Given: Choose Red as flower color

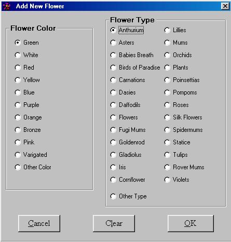Looking at the screenshot, I should pyautogui.click(x=24, y=68).
